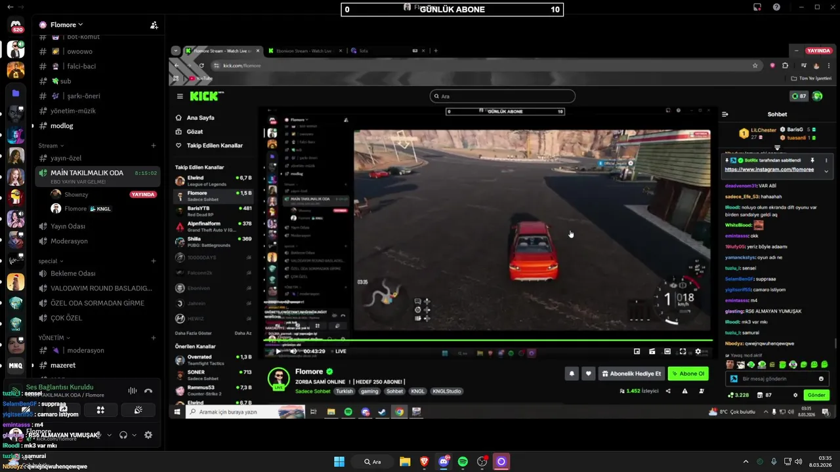Disconnect from voice with hang-up icon
This screenshot has width=840, height=472.
148,391
